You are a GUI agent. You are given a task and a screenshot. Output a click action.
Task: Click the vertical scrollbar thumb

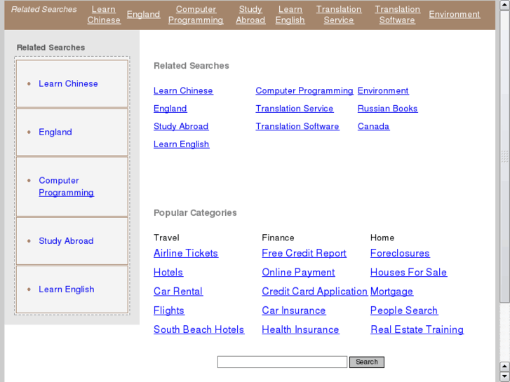[504, 156]
